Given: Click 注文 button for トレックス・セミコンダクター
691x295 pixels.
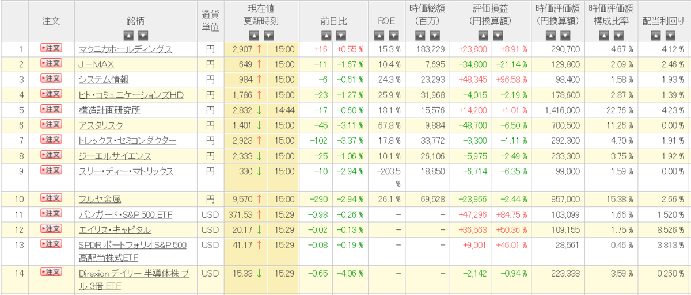Looking at the screenshot, I should pos(51,140).
